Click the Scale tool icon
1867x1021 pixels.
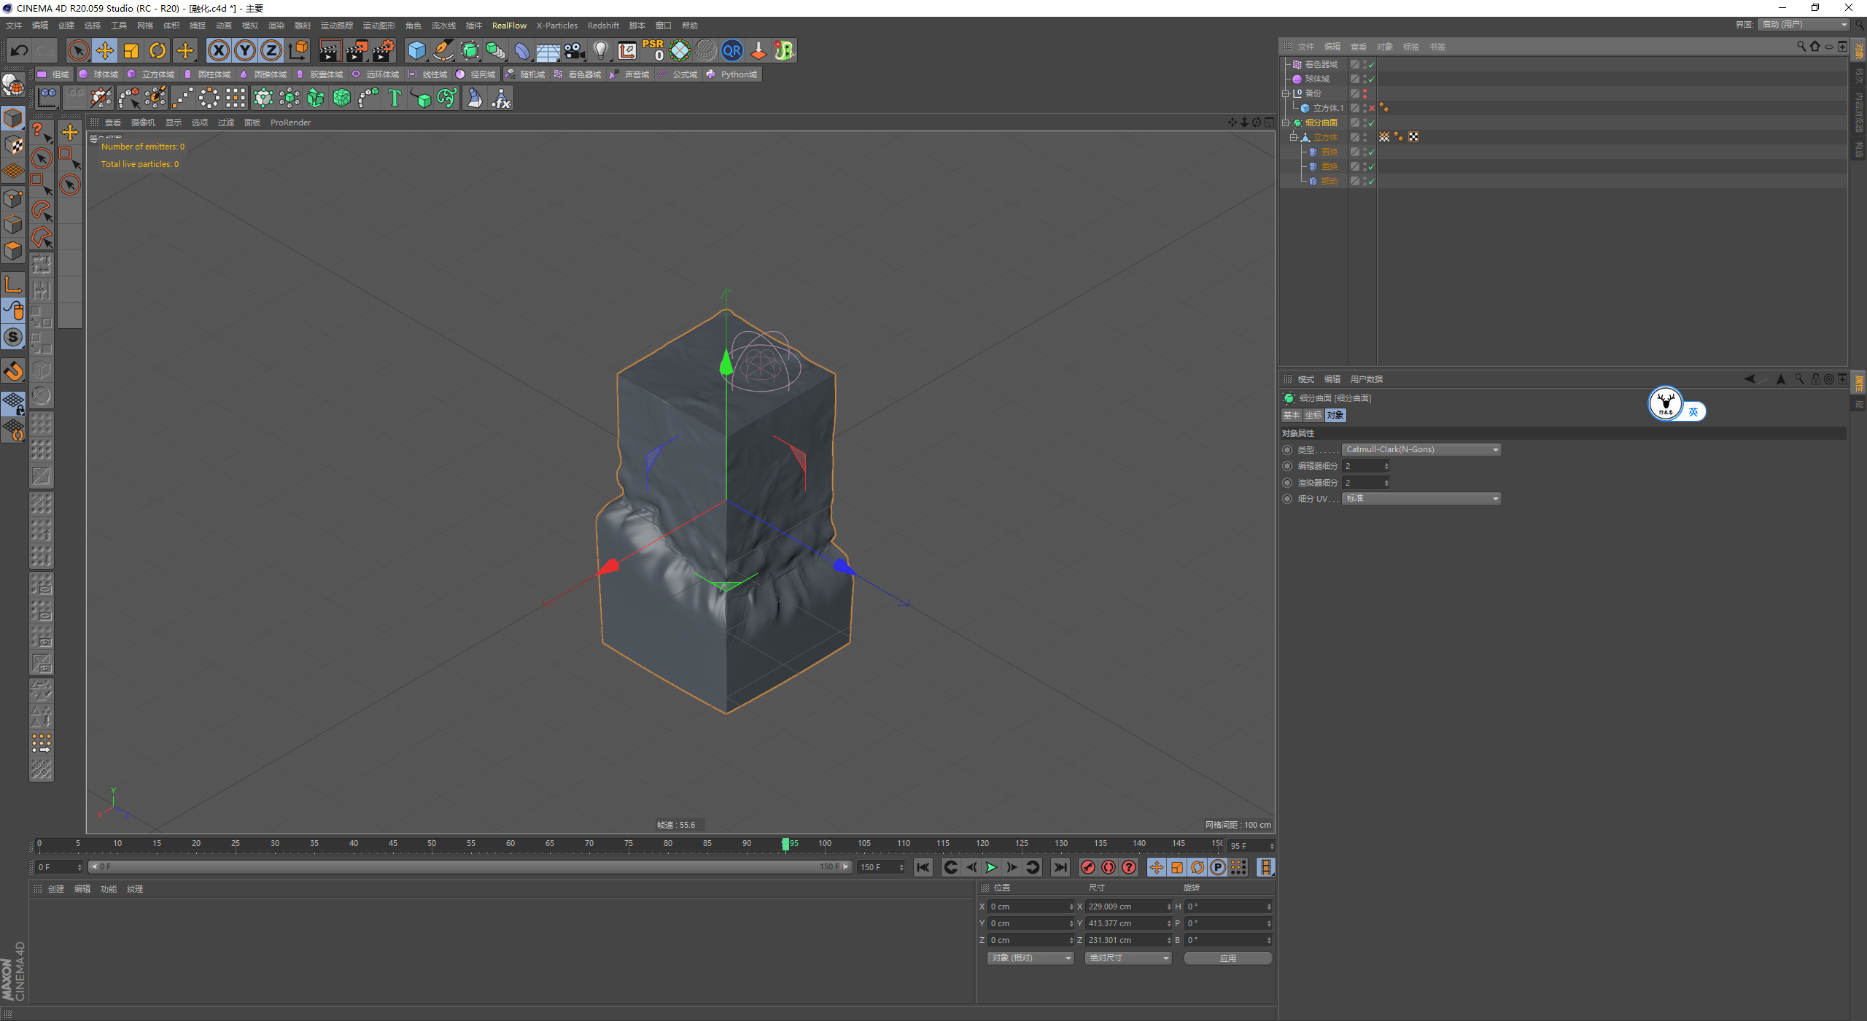pos(131,50)
